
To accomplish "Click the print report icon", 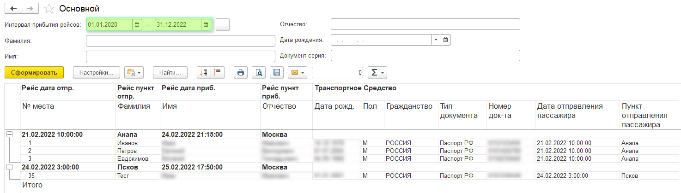I will [241, 72].
